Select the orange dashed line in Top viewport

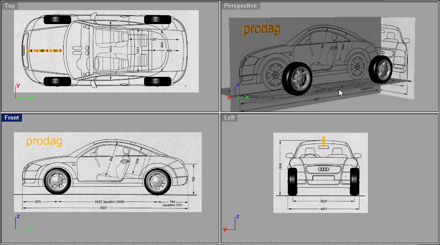44,51
